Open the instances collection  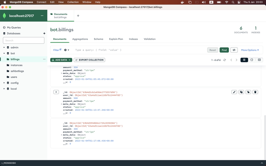coord(16,65)
